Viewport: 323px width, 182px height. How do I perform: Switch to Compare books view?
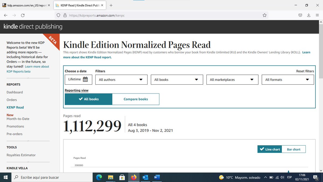(x=136, y=99)
